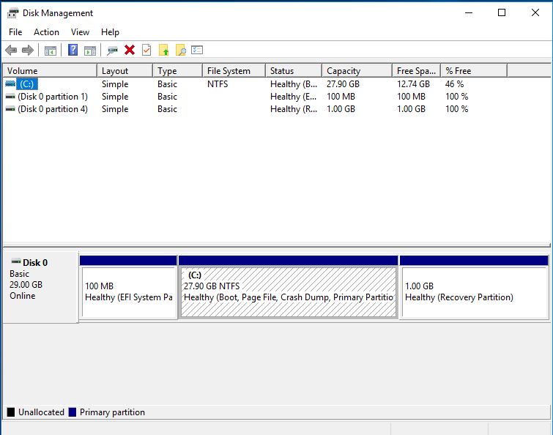Click the 27.90 GB capacity cell
The height and width of the screenshot is (435, 553).
(343, 84)
